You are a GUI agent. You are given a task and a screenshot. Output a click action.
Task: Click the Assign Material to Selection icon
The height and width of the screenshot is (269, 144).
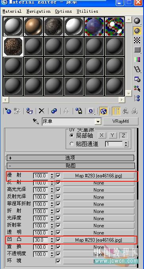point(29,111)
